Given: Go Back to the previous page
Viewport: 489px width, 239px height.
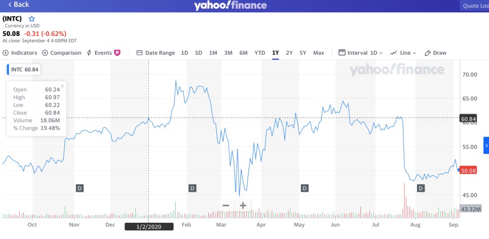Looking at the screenshot, I should [x=19, y=5].
